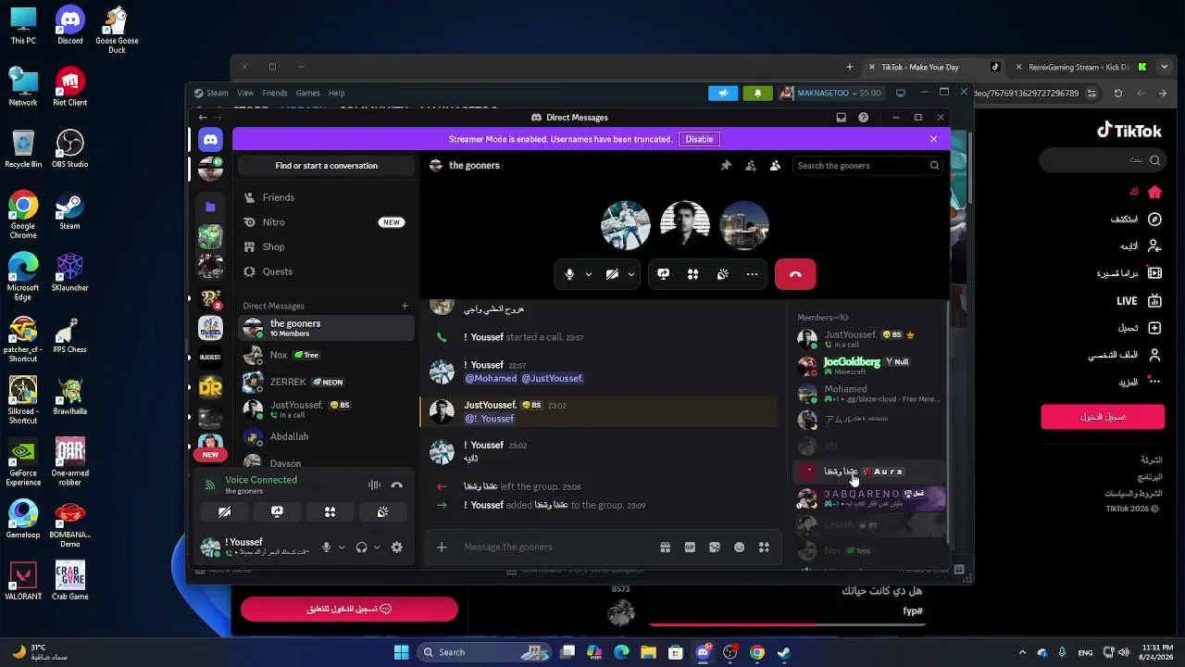This screenshot has width=1185, height=667.
Task: Open Nitro in the Discord sidebar
Action: click(x=325, y=222)
